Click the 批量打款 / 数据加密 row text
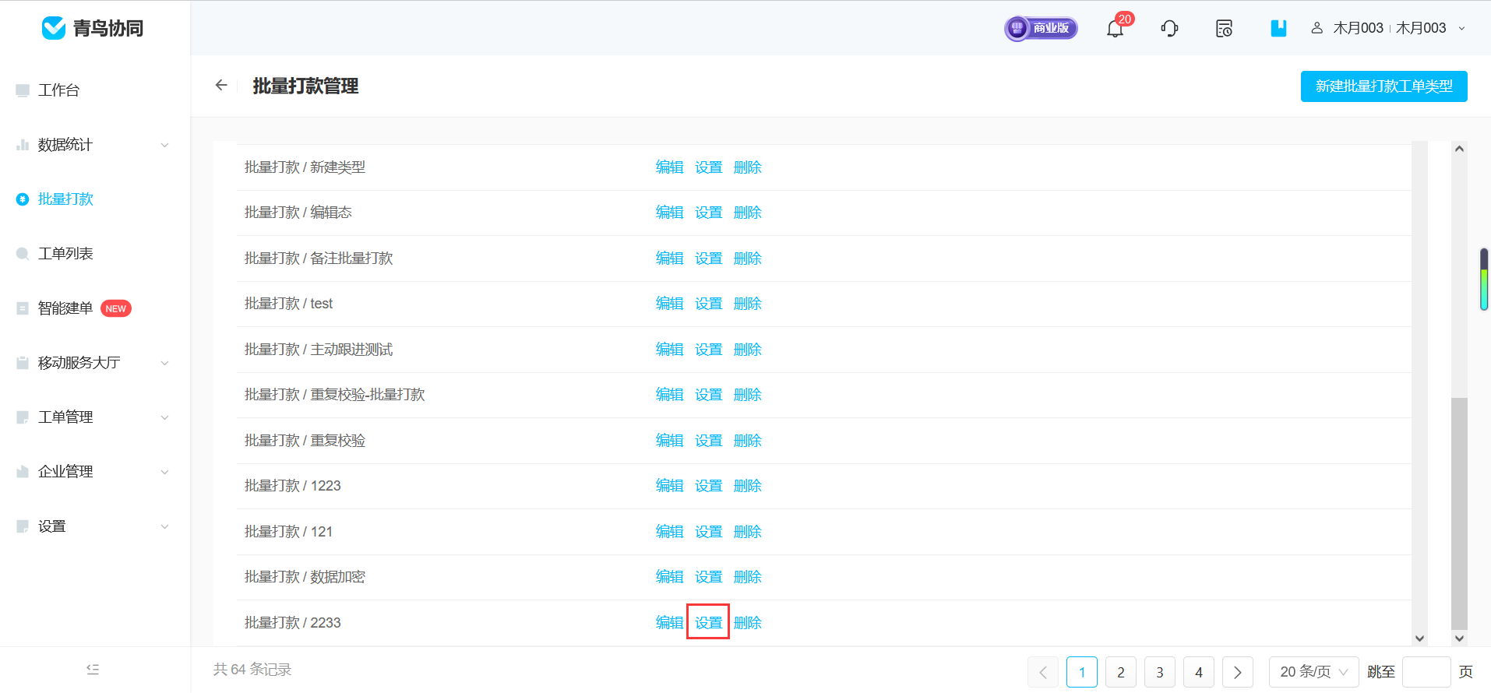This screenshot has height=693, width=1491. tap(305, 577)
